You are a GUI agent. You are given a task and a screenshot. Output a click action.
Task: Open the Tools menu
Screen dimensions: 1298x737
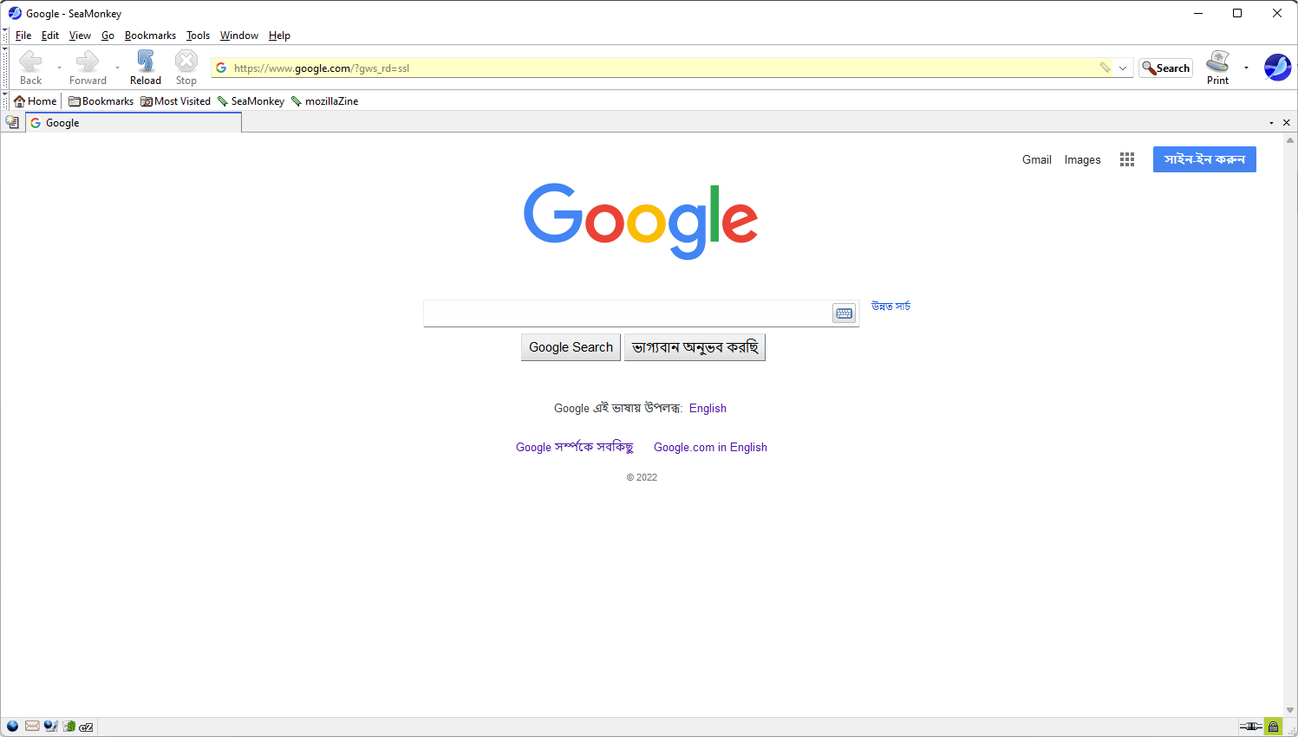tap(198, 36)
